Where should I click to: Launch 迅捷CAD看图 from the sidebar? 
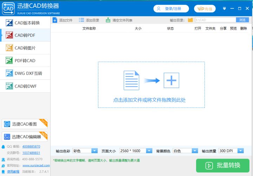[25, 124]
